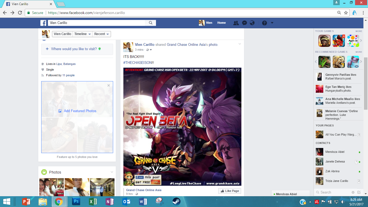Open the post audience selector dropdown
The width and height of the screenshot is (368, 207).
[x=149, y=50]
